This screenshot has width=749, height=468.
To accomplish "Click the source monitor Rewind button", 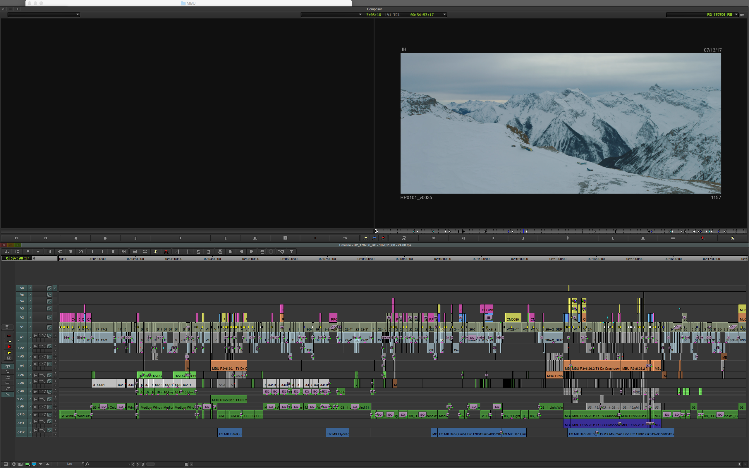I will (16, 238).
